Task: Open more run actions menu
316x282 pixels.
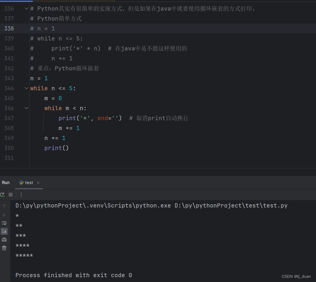Action: click(21, 195)
